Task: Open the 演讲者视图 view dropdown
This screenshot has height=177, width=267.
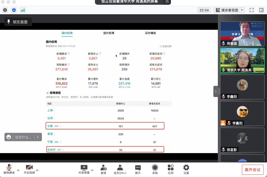Action: 229,10
